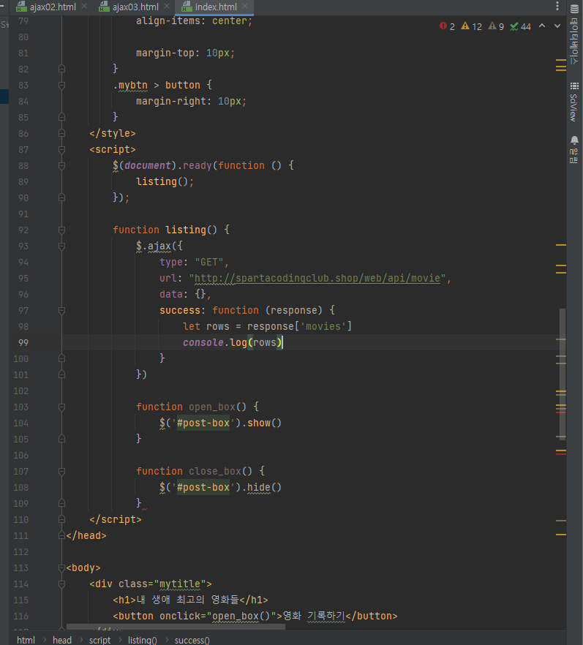Collapse the $.ajax fold at line 93
583x645 pixels.
click(61, 246)
